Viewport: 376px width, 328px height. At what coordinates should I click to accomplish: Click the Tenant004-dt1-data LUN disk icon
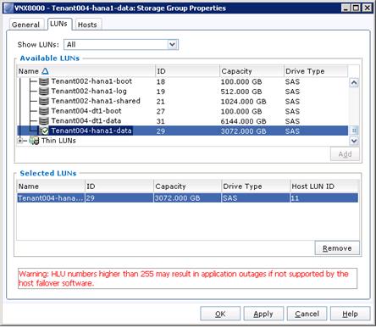click(x=44, y=121)
